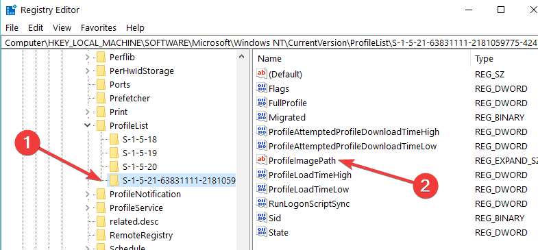Collapse the ProfileList key
Viewport: 538px width, 250px height.
click(88, 126)
